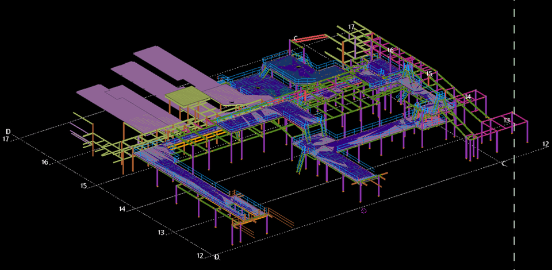The width and height of the screenshot is (552, 270).
Task: Select grid label 15 on the D side
Action: click(83, 186)
